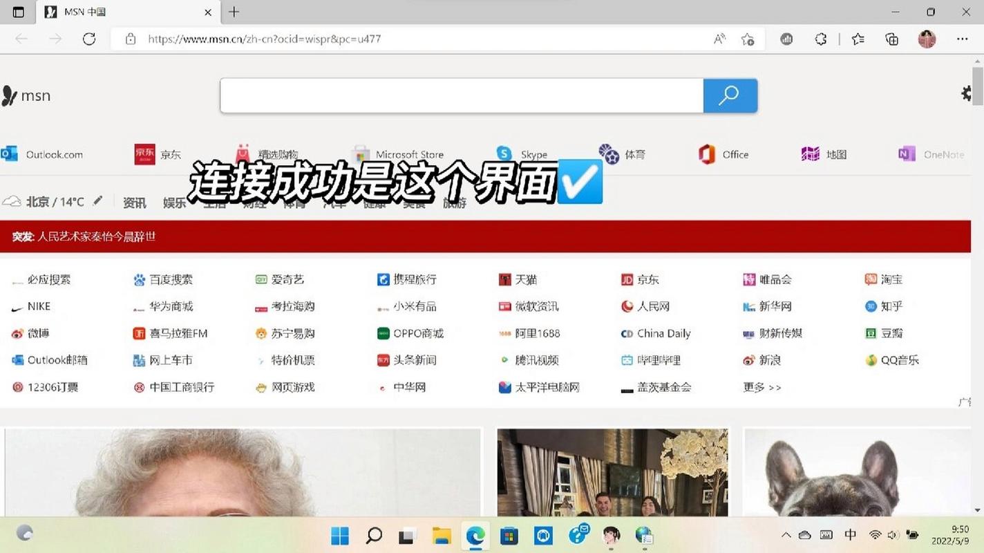Activate the read aloud icon
This screenshot has height=553, width=984.
pos(719,39)
